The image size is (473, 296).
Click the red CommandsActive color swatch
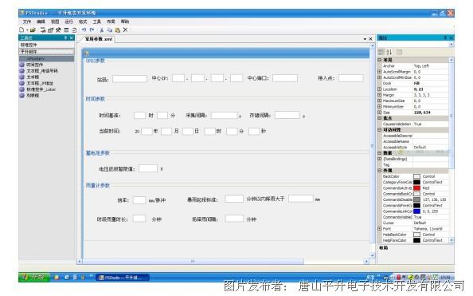coord(417,188)
